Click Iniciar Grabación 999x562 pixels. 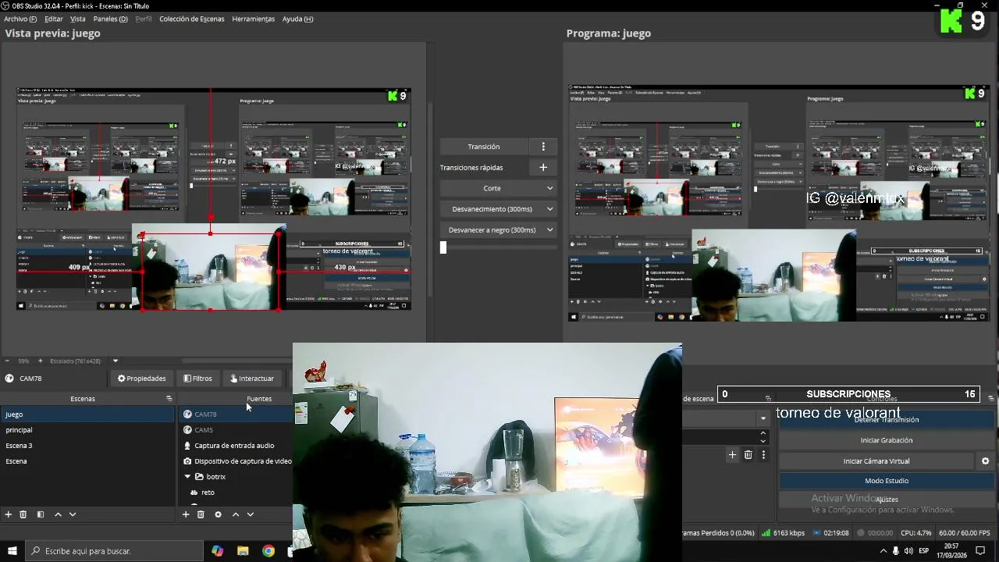click(886, 440)
